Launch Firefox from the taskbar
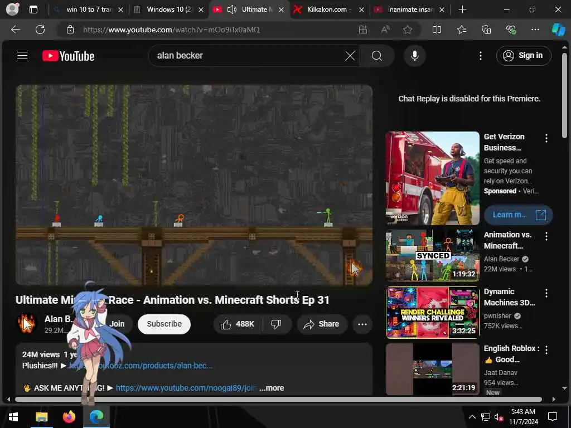The width and height of the screenshot is (571, 428). (69, 417)
